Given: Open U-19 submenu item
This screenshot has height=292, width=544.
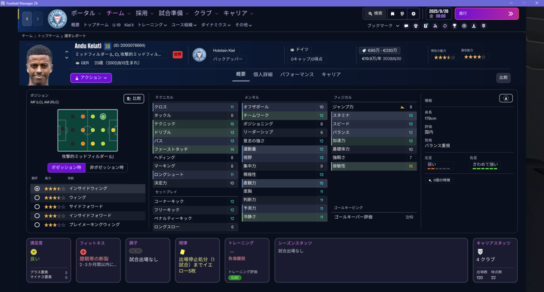Looking at the screenshot, I should (x=117, y=25).
